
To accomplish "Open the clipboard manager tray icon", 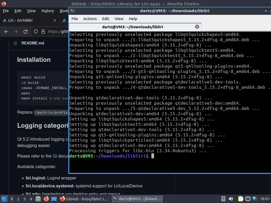I will [241, 199].
